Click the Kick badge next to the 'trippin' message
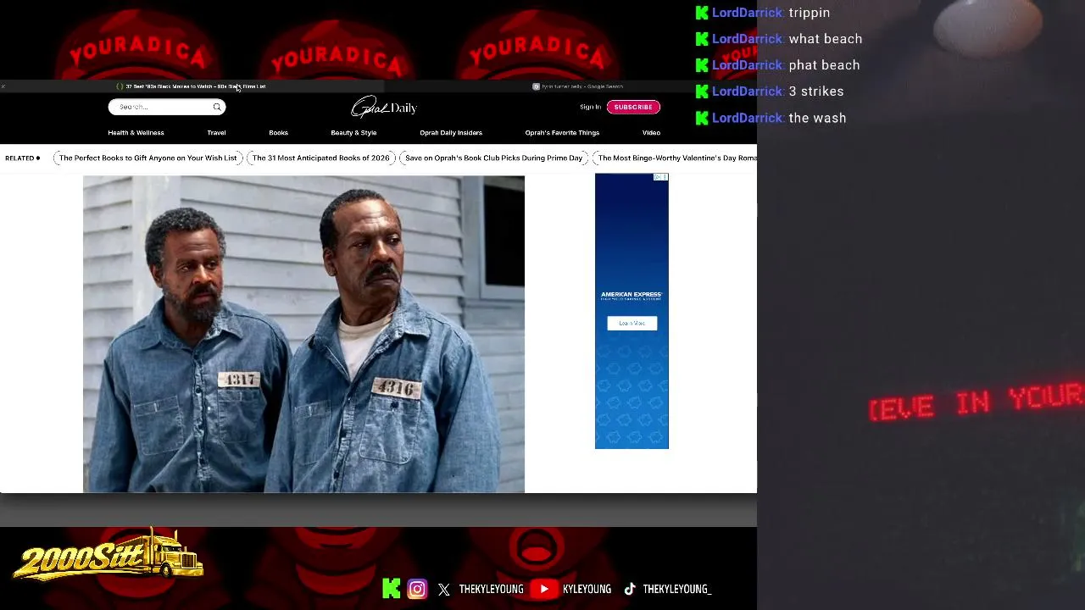 [x=702, y=13]
